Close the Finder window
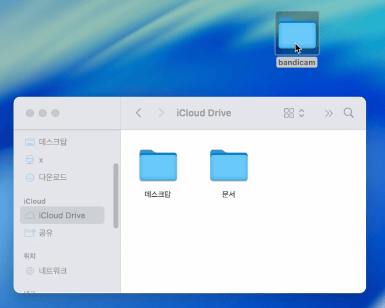Screen dimensions: 385x308 [x=30, y=113]
